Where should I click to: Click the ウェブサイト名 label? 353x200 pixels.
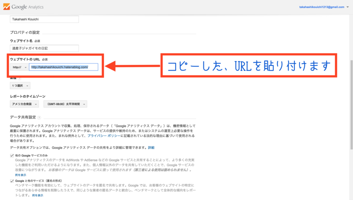pos(21,41)
